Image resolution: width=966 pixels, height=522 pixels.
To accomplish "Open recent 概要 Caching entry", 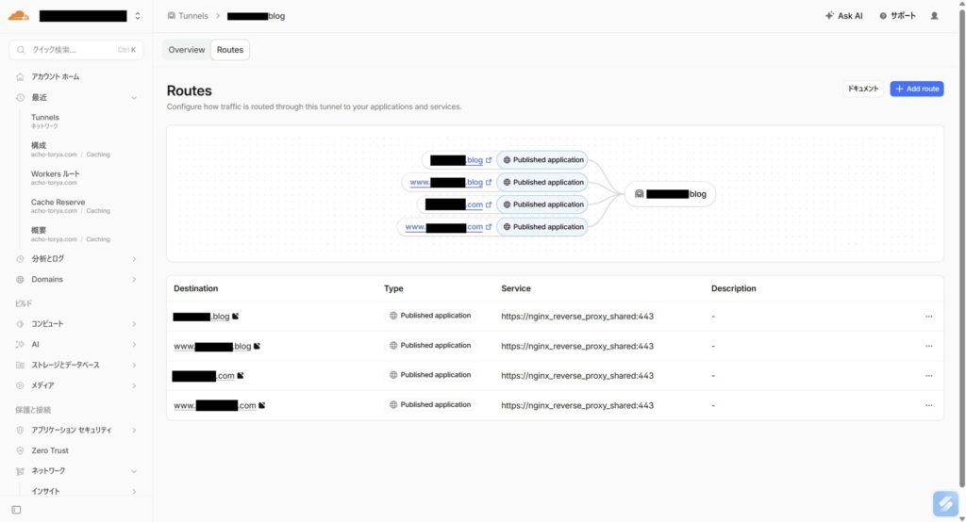I will point(70,234).
